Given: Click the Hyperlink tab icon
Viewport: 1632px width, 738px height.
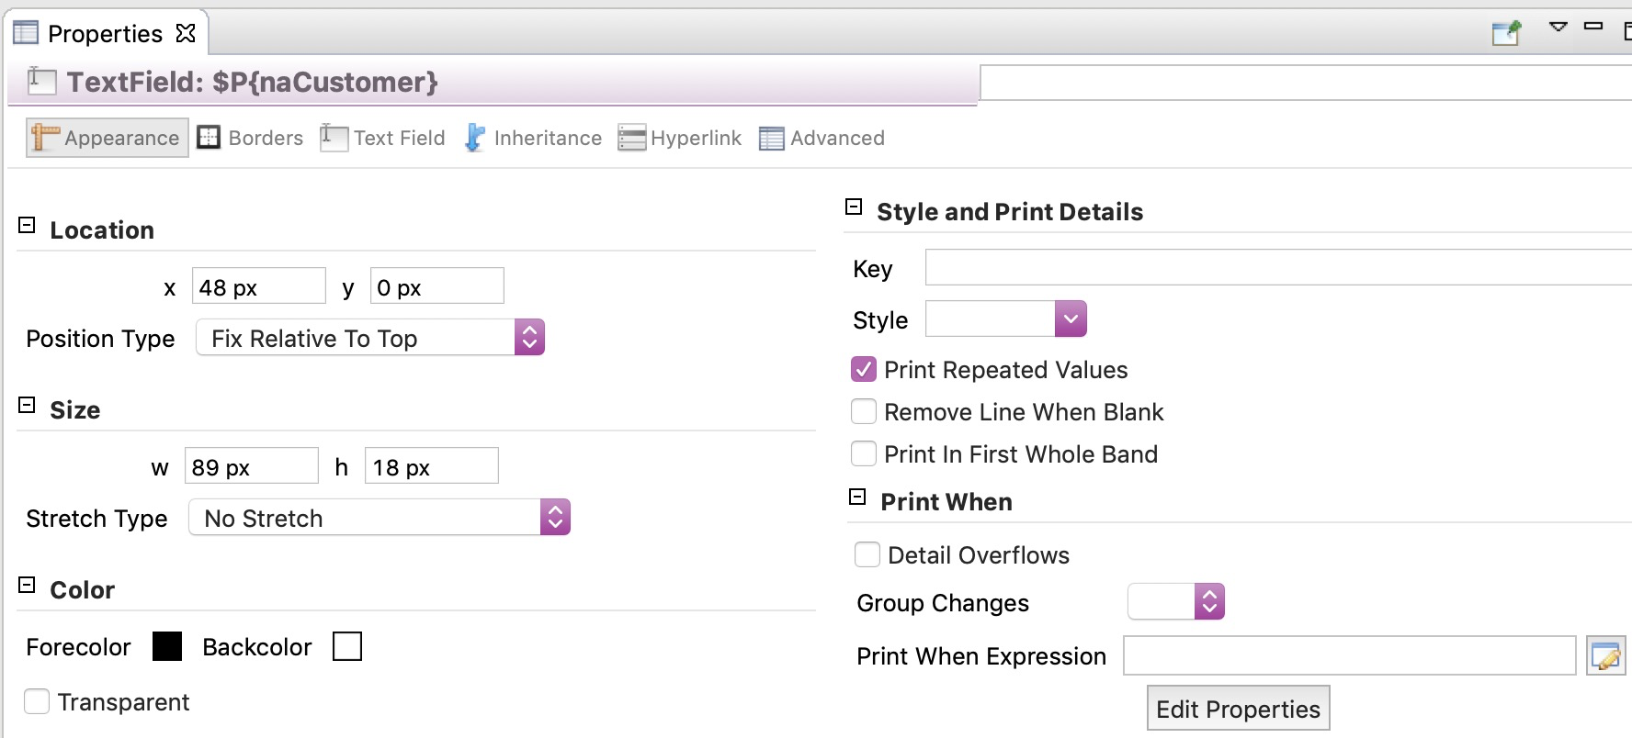Looking at the screenshot, I should (632, 138).
